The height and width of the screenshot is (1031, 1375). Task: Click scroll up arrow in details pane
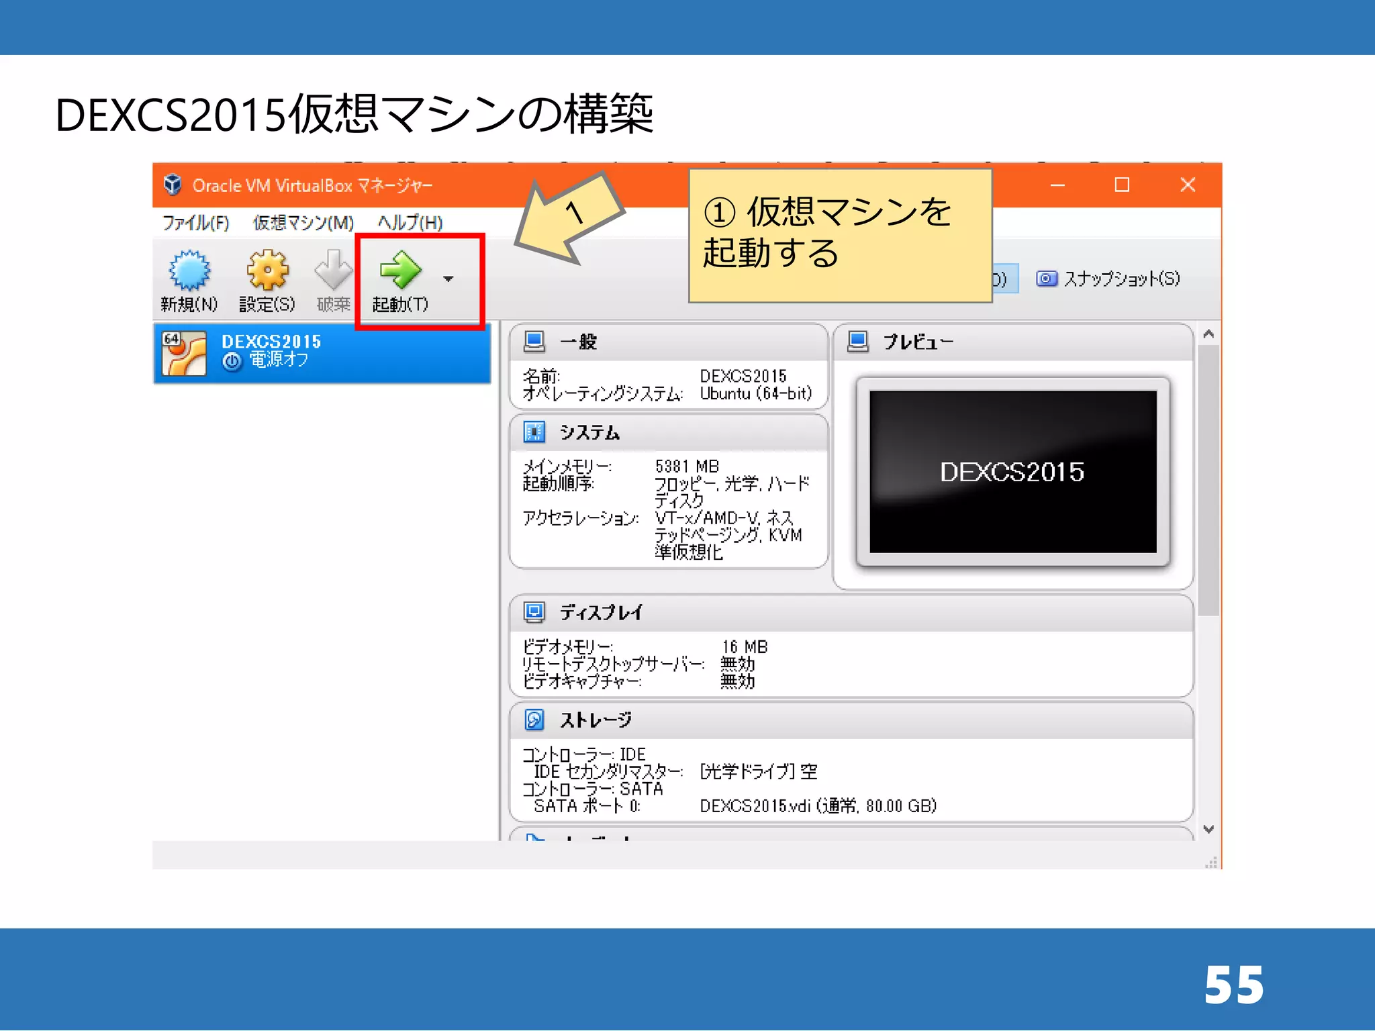tap(1208, 334)
